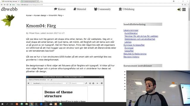
Task: Open the Windows Start menu
Action: tap(2, 104)
